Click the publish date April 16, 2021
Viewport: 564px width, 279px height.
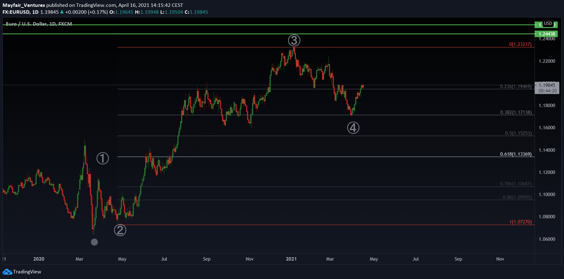(x=136, y=5)
